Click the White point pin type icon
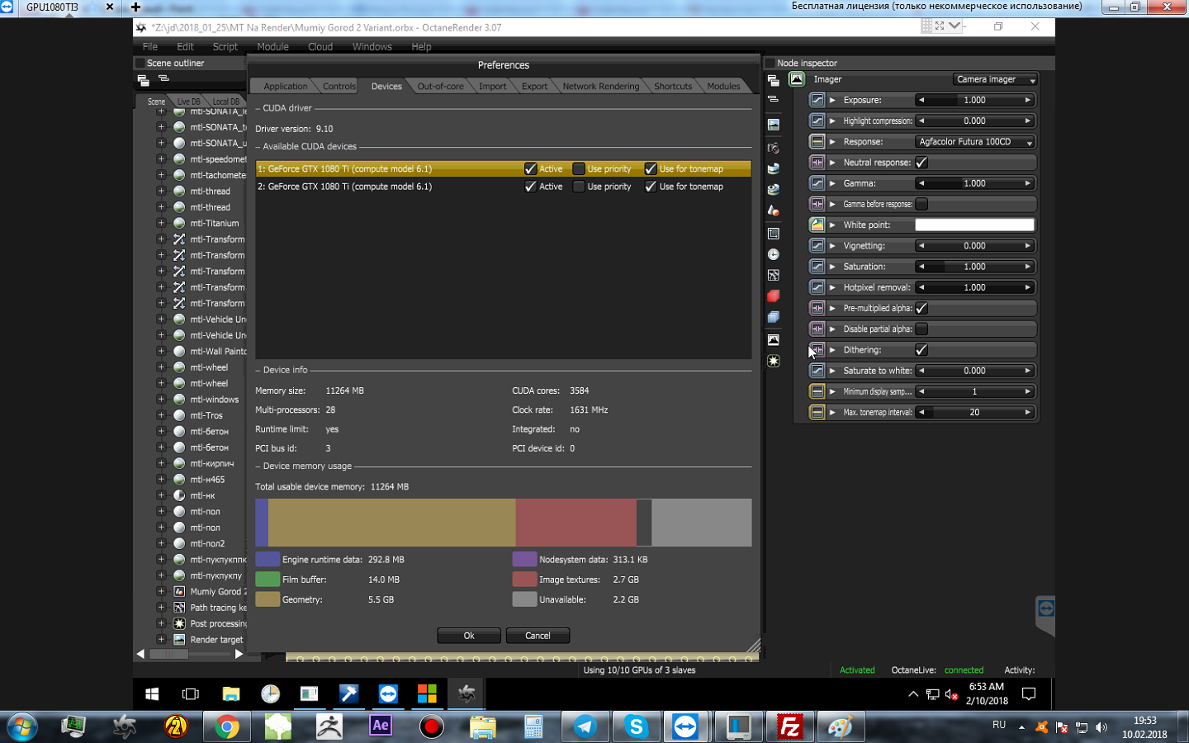This screenshot has height=743, width=1189. tap(817, 225)
